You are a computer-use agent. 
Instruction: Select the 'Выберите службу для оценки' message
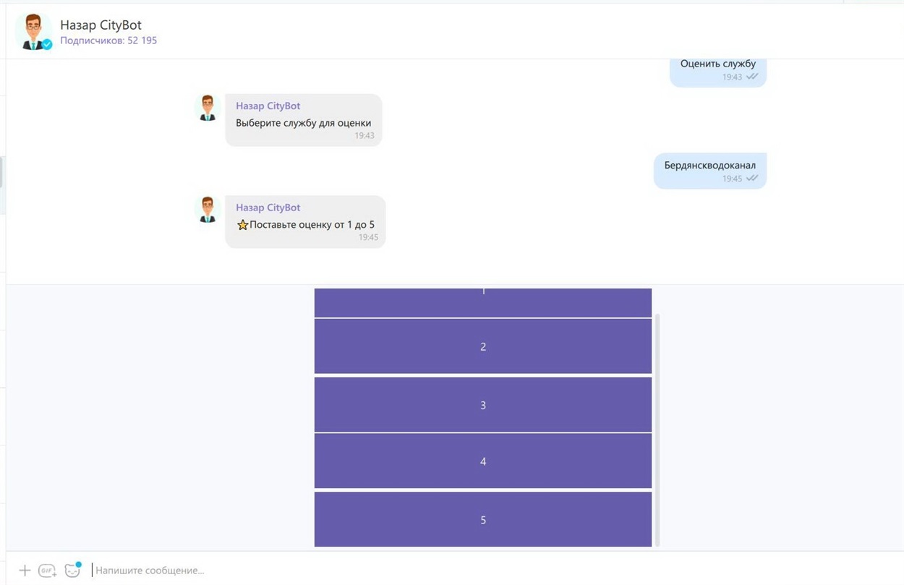pyautogui.click(x=304, y=120)
